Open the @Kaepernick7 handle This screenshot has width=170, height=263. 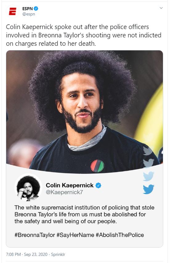(x=64, y=192)
